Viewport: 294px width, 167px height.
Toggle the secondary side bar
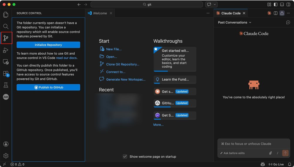click(288, 4)
